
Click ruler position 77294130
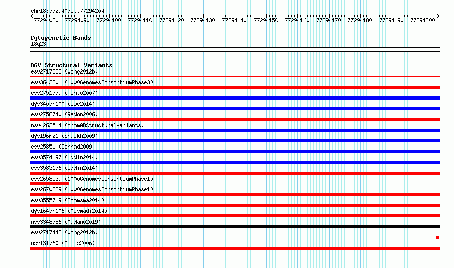tap(203, 20)
